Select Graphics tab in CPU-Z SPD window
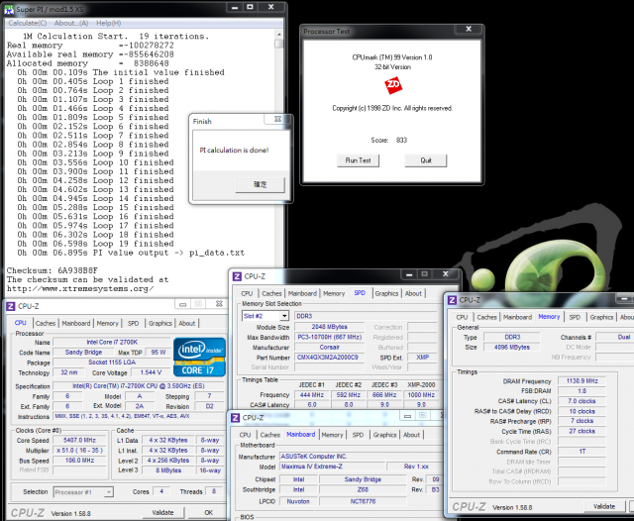This screenshot has width=634, height=521. pyautogui.click(x=386, y=293)
